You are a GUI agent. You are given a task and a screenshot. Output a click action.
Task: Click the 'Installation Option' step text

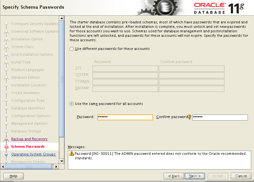pos(27,39)
